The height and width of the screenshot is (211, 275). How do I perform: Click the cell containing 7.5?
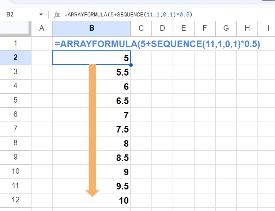click(91, 129)
